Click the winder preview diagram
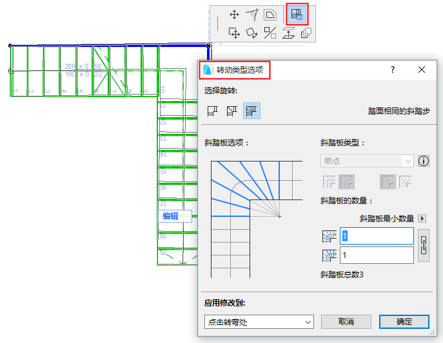The height and width of the screenshot is (343, 443). point(257,219)
